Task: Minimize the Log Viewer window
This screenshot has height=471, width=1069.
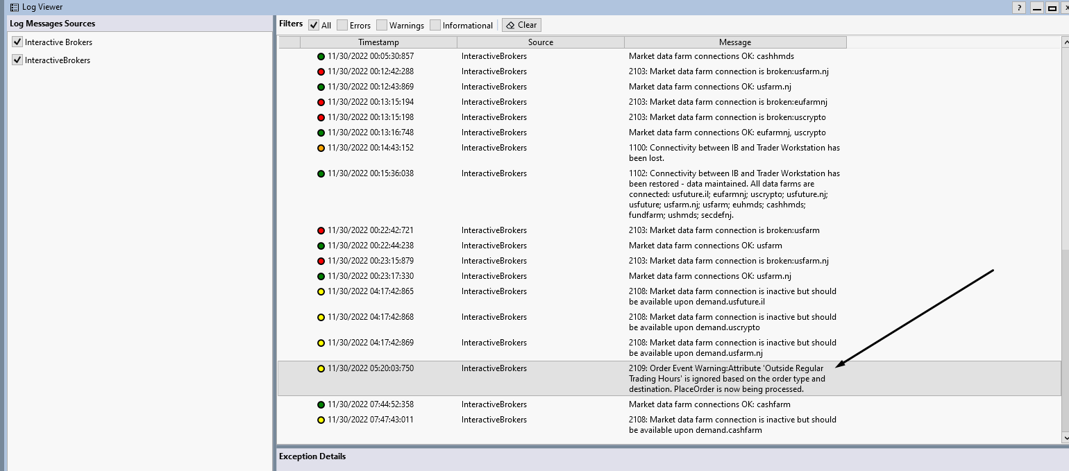Action: tap(1037, 8)
